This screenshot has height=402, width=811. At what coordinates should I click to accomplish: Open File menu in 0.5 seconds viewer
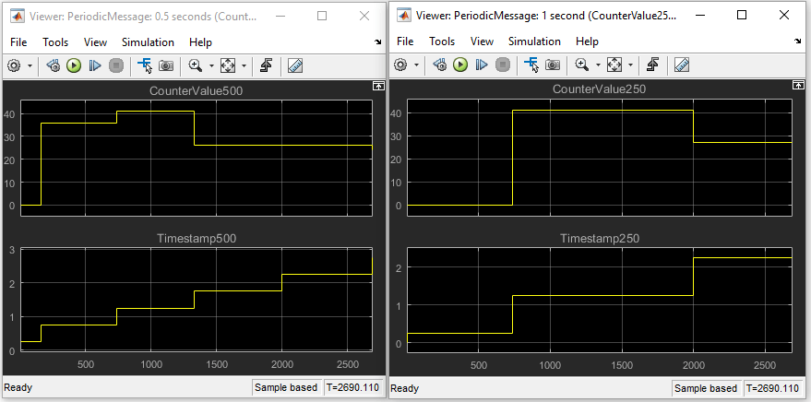point(18,42)
